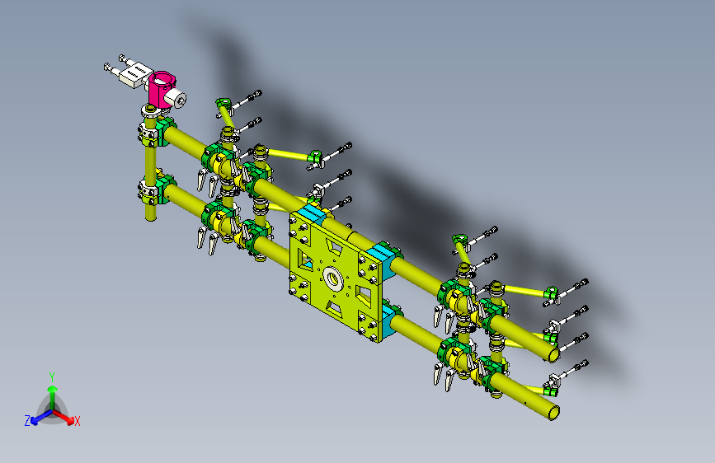Click the red X axis on the triad
Viewport: 715px width, 463px height.
click(x=64, y=417)
